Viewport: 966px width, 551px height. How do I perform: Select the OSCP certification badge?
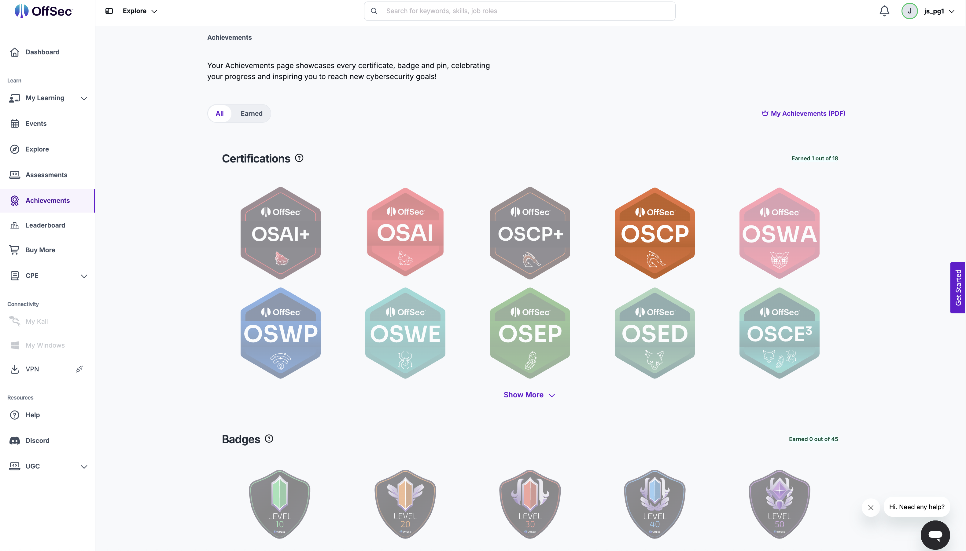(x=654, y=233)
